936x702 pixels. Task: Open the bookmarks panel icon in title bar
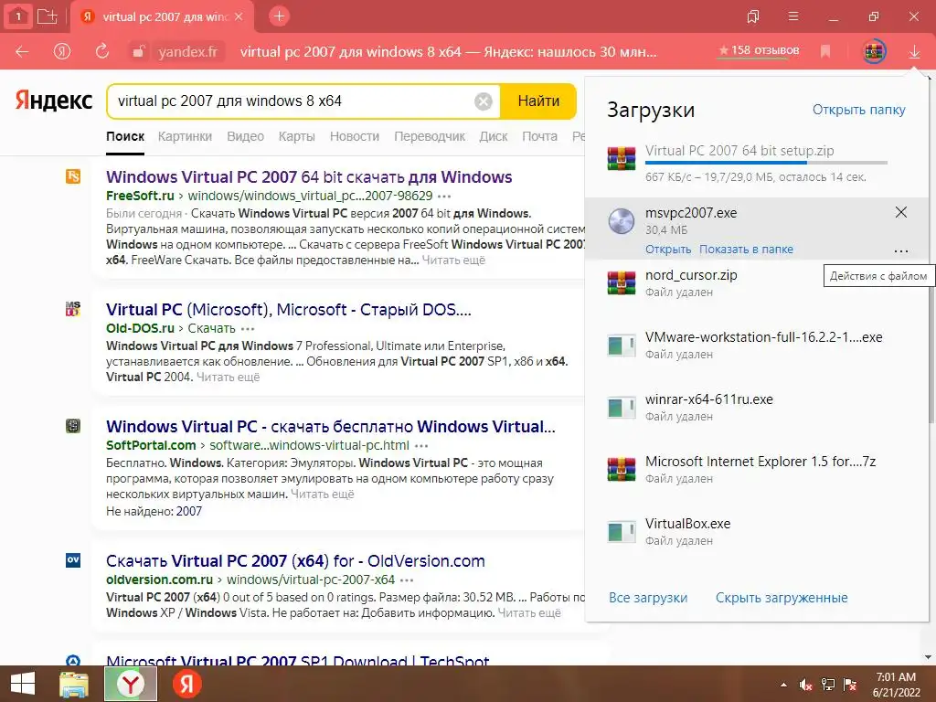[753, 16]
